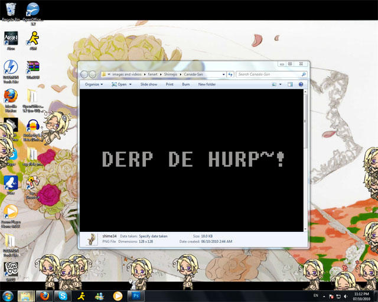Create a New folder from the toolbar
This screenshot has width=378, height=302.
[x=207, y=84]
